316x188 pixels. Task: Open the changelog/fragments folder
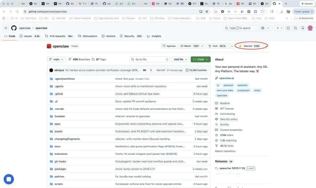[x=67, y=139]
